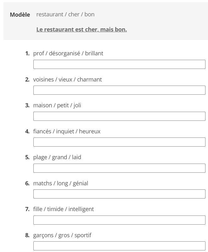
Task: Click the answer field for question 2
Action: (x=119, y=90)
